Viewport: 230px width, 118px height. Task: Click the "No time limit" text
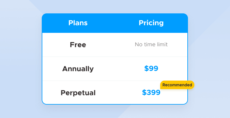[x=151, y=44]
